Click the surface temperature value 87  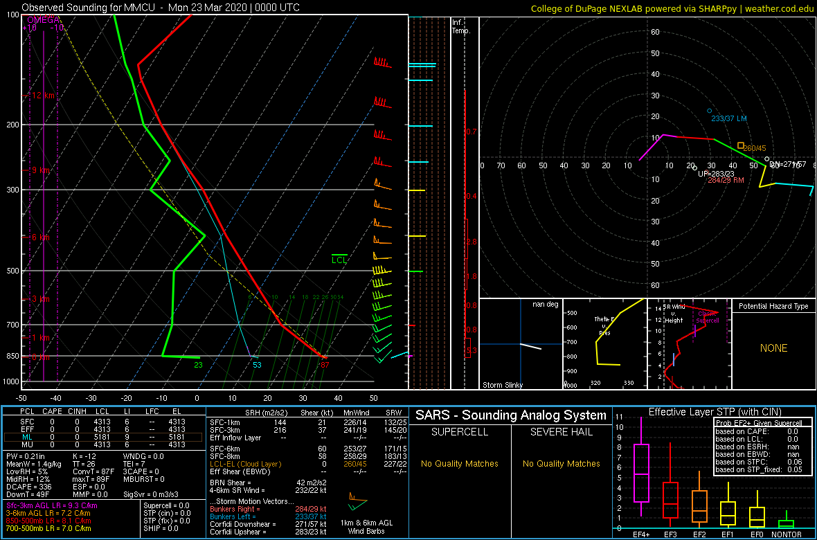pos(325,366)
